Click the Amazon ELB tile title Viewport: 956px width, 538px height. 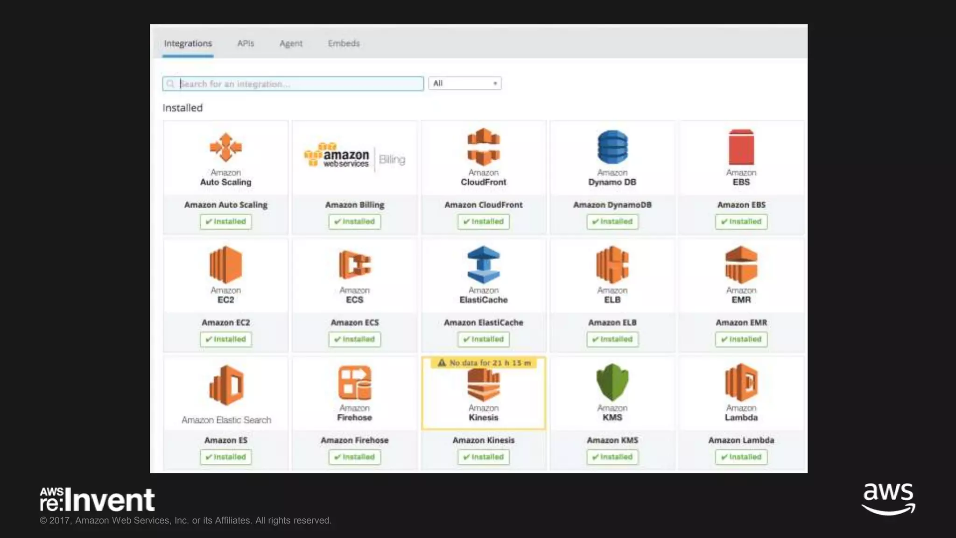[x=612, y=322]
